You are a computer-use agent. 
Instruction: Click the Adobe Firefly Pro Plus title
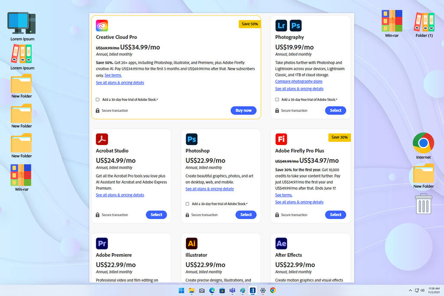click(x=300, y=151)
